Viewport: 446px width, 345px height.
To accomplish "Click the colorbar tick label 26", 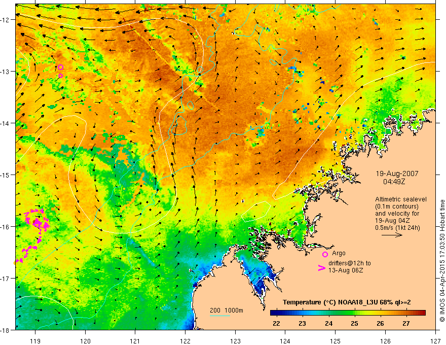I will pyautogui.click(x=380, y=323).
